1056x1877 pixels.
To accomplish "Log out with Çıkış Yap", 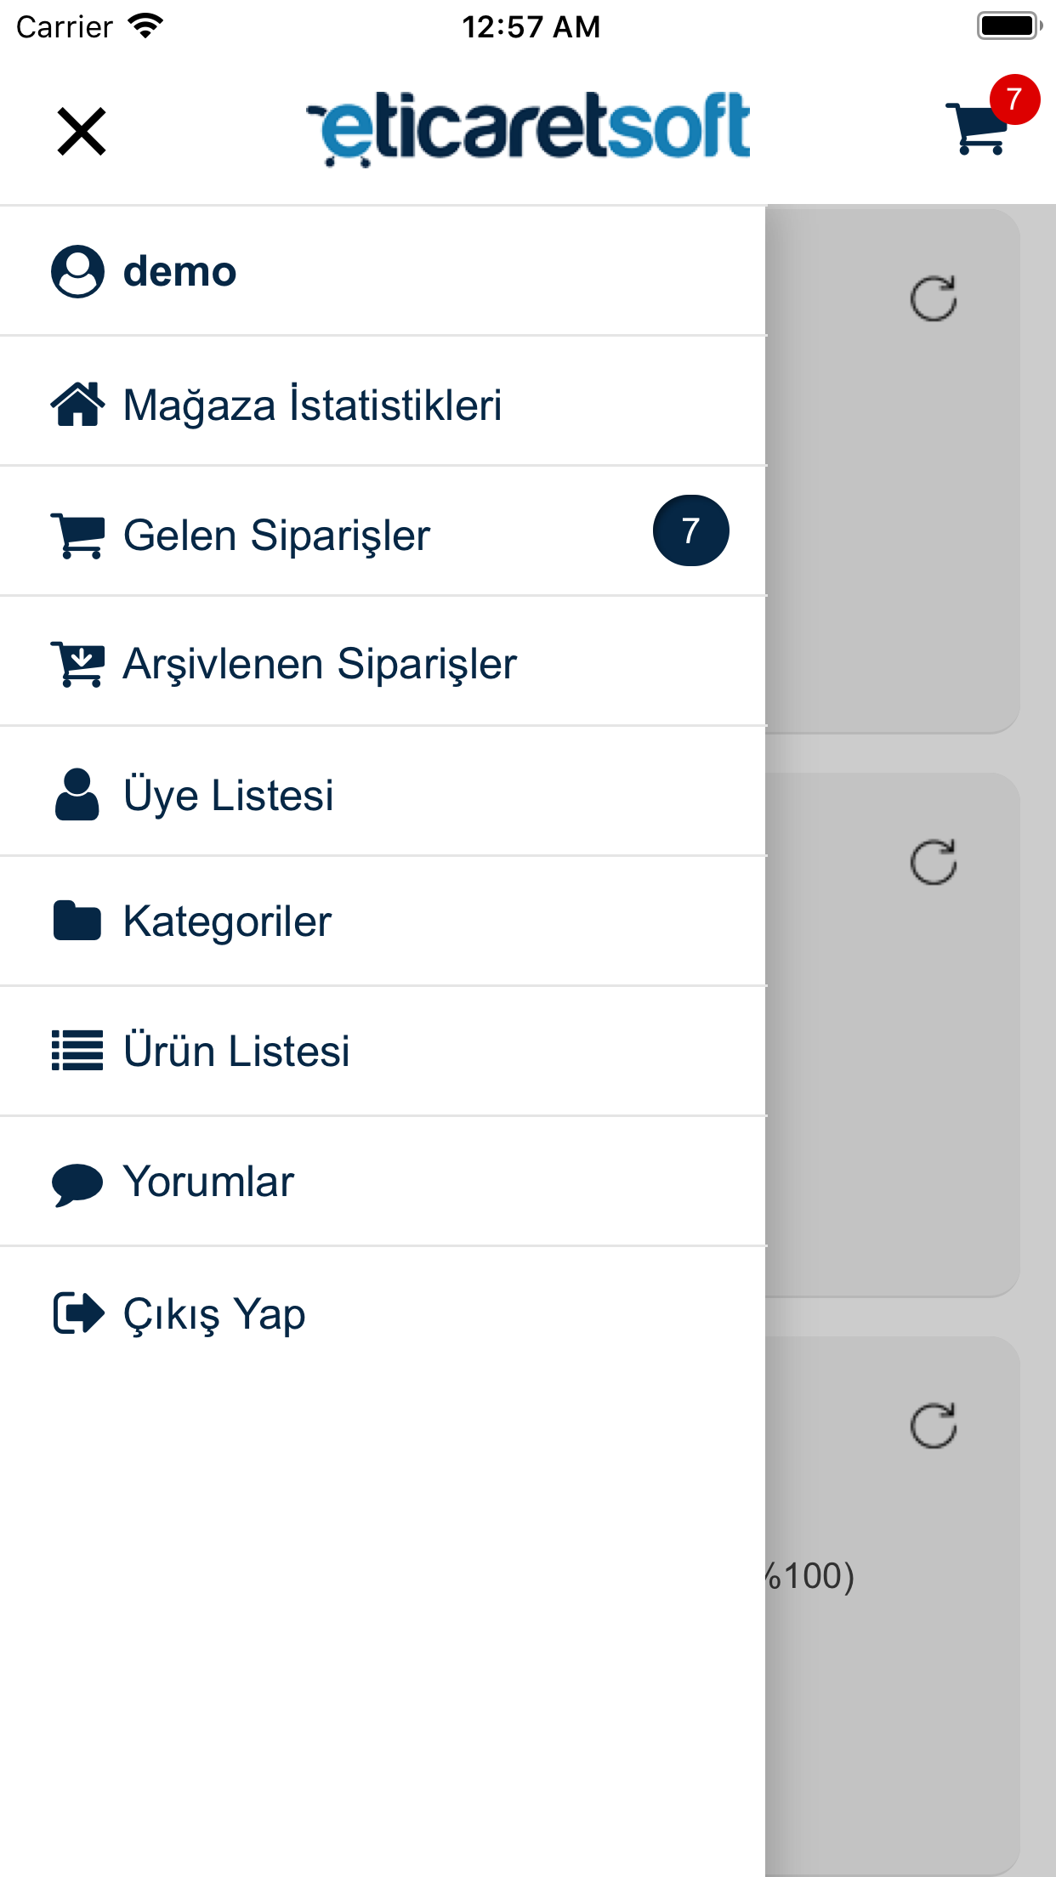I will pyautogui.click(x=214, y=1314).
